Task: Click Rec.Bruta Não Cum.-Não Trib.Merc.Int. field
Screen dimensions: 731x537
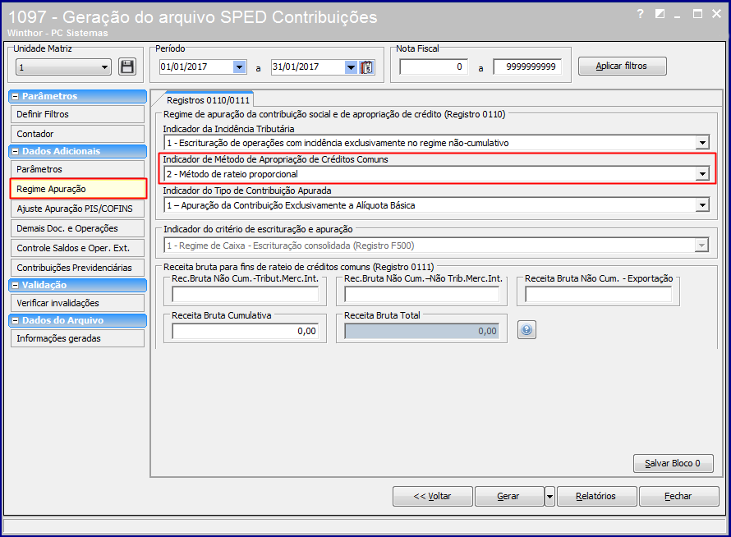Action: click(x=421, y=295)
